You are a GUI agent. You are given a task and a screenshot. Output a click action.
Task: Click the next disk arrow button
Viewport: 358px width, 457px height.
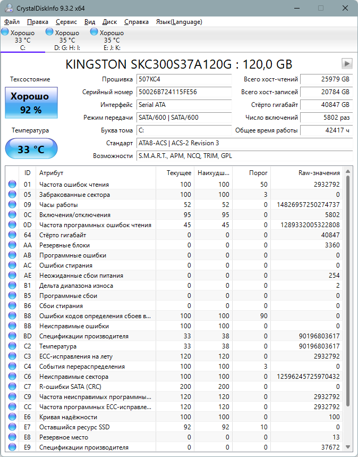pyautogui.click(x=347, y=64)
